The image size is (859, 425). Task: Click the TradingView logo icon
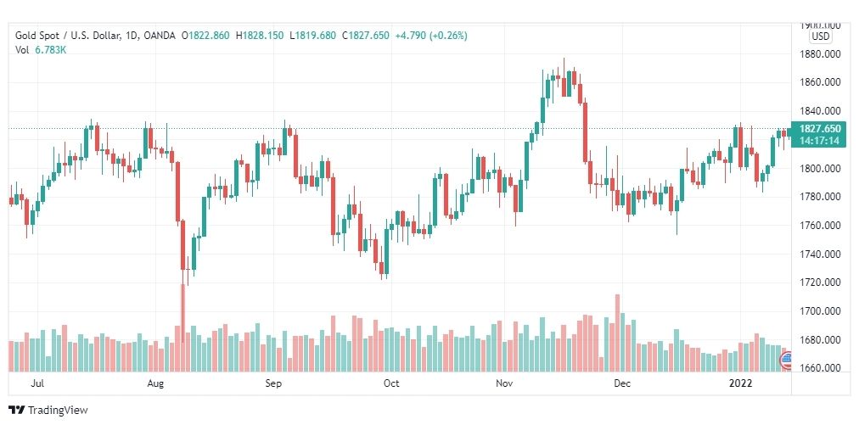click(x=17, y=410)
